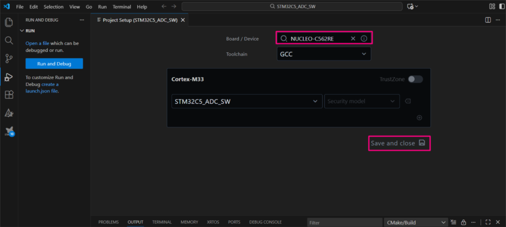Open the File menu
This screenshot has width=506, height=227.
pos(19,7)
